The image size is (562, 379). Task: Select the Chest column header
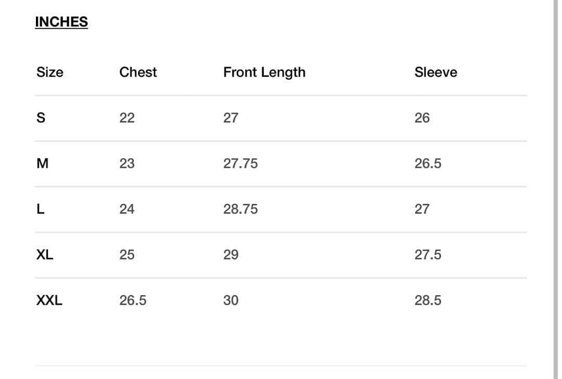point(138,72)
